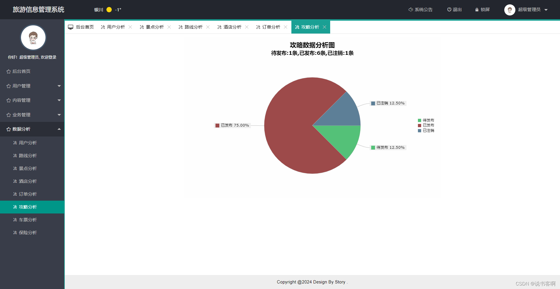Click the 超级管理员 username
Image resolution: width=560 pixels, height=289 pixels.
[529, 10]
